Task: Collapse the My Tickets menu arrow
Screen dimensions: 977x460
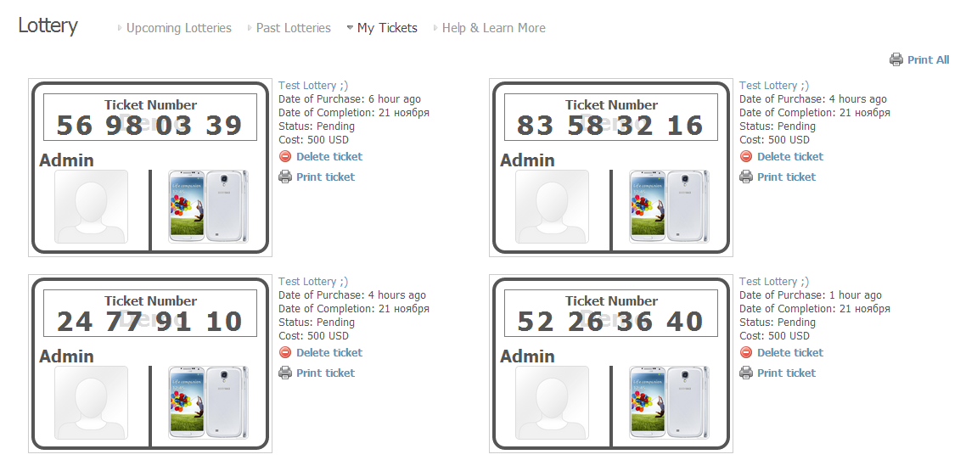Action: click(351, 27)
